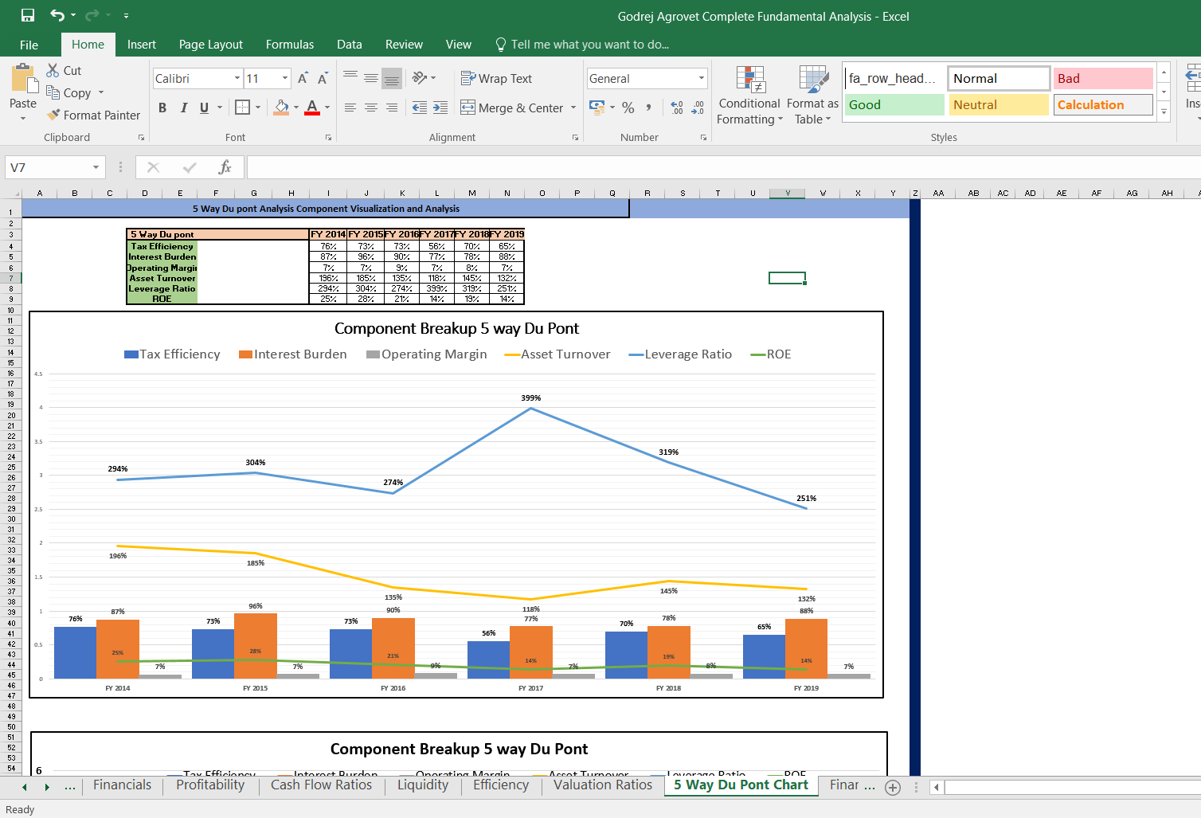The width and height of the screenshot is (1201, 818).
Task: Center cell text horizontally
Action: 371,108
